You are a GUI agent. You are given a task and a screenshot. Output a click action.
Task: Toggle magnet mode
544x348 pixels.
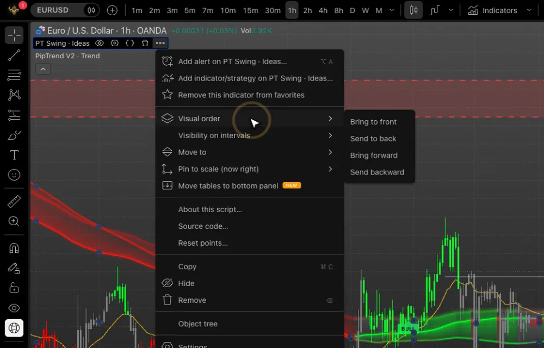[x=14, y=248]
